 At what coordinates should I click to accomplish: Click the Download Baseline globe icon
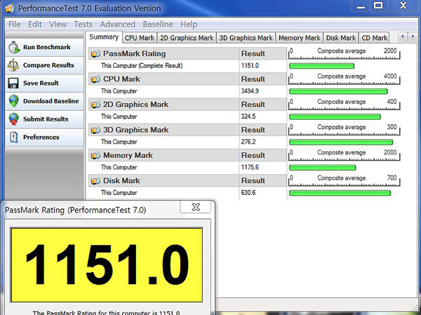click(14, 101)
